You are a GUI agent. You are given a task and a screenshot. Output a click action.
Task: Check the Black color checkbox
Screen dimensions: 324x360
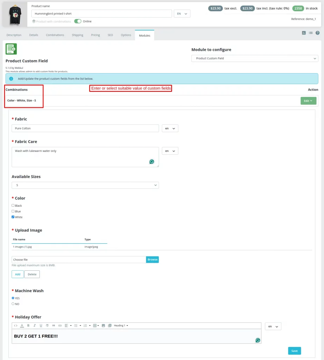point(13,205)
